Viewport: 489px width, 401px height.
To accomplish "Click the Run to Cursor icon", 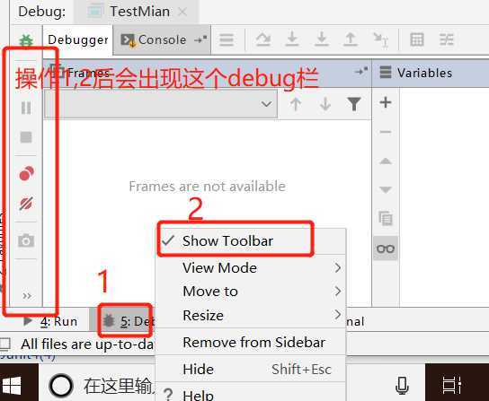I will 381,39.
